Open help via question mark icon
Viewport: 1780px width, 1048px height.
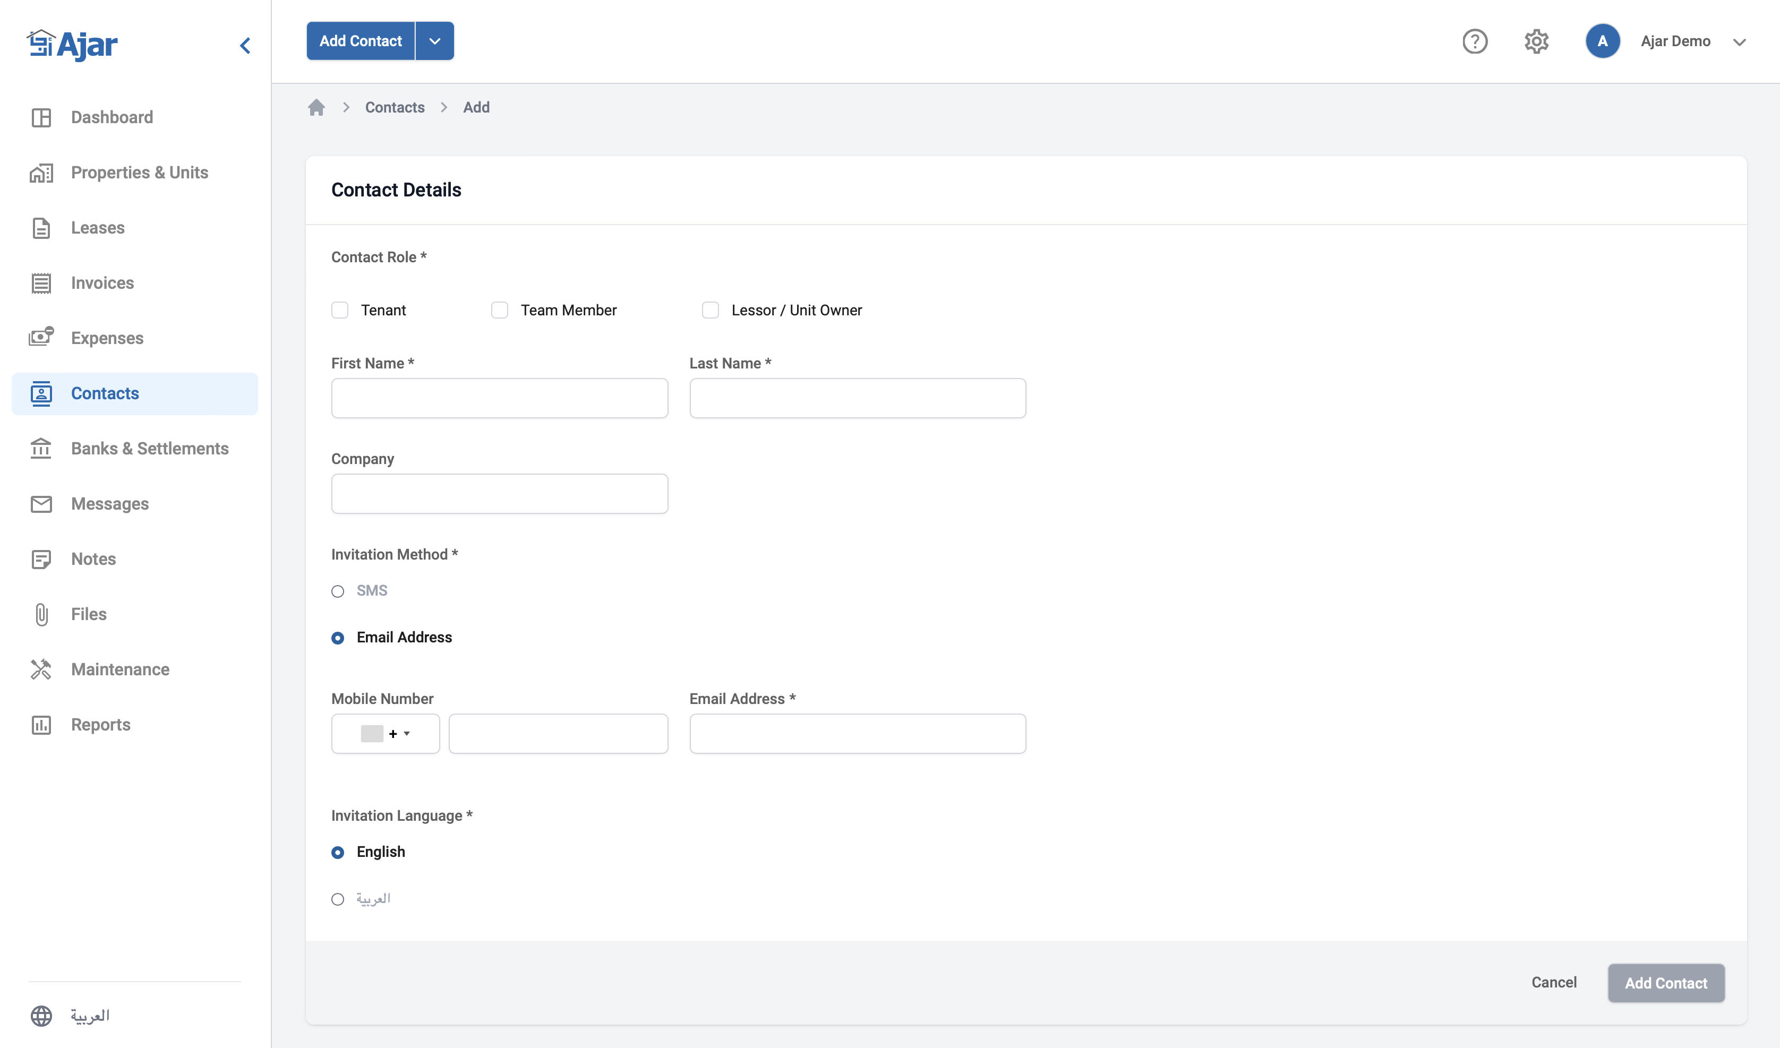click(1474, 41)
